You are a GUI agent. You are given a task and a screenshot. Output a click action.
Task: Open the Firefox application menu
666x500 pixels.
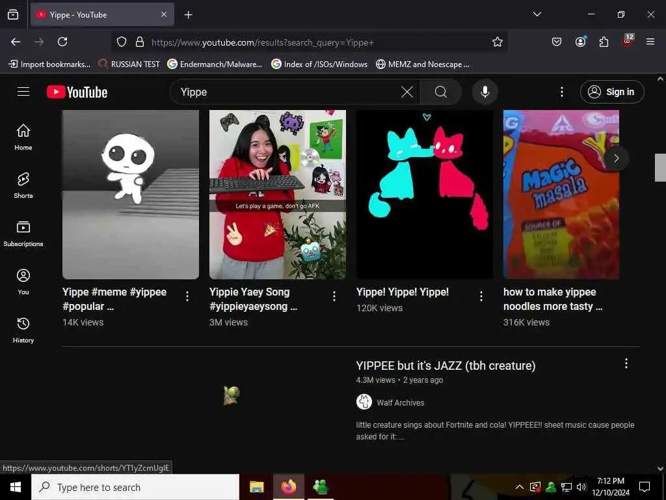(x=650, y=42)
